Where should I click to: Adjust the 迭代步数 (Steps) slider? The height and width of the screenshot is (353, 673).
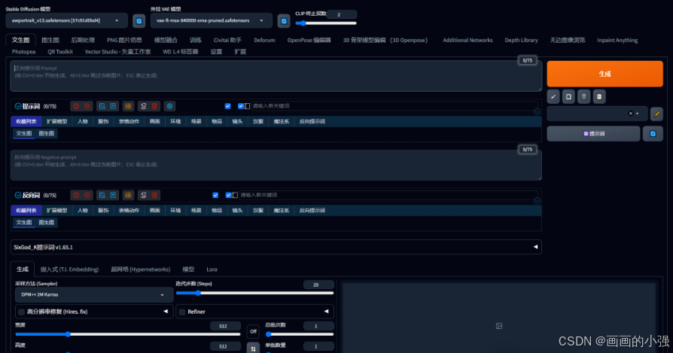tap(254, 294)
